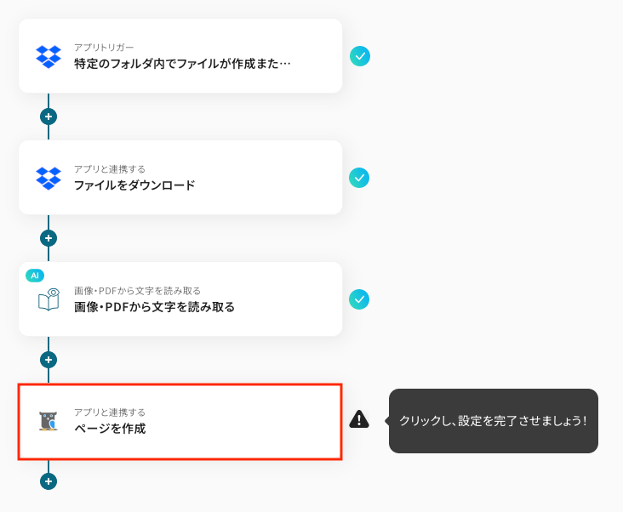Click Dropbox icon in the trigger step

coord(49,56)
